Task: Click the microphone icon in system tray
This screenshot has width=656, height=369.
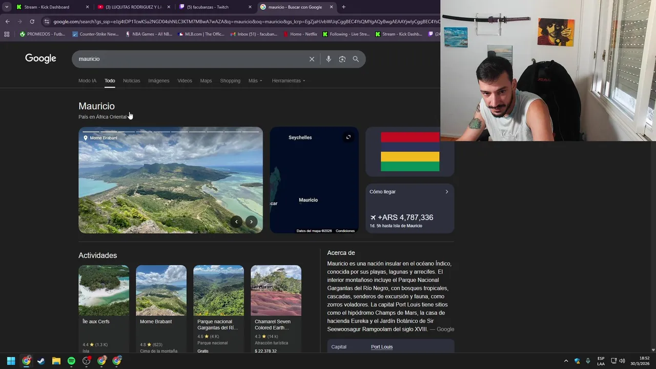Action: 588,361
